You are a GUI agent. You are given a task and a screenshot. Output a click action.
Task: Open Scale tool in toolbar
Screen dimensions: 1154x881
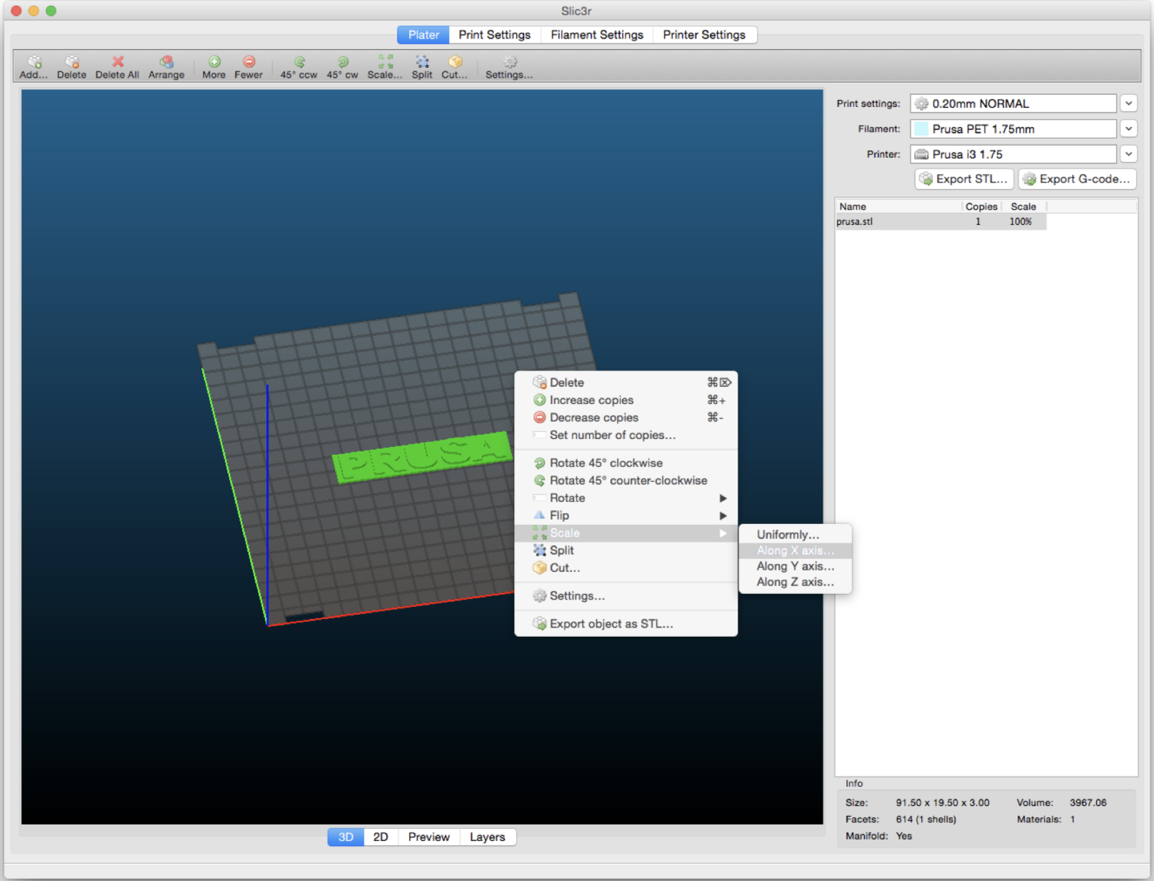click(385, 67)
